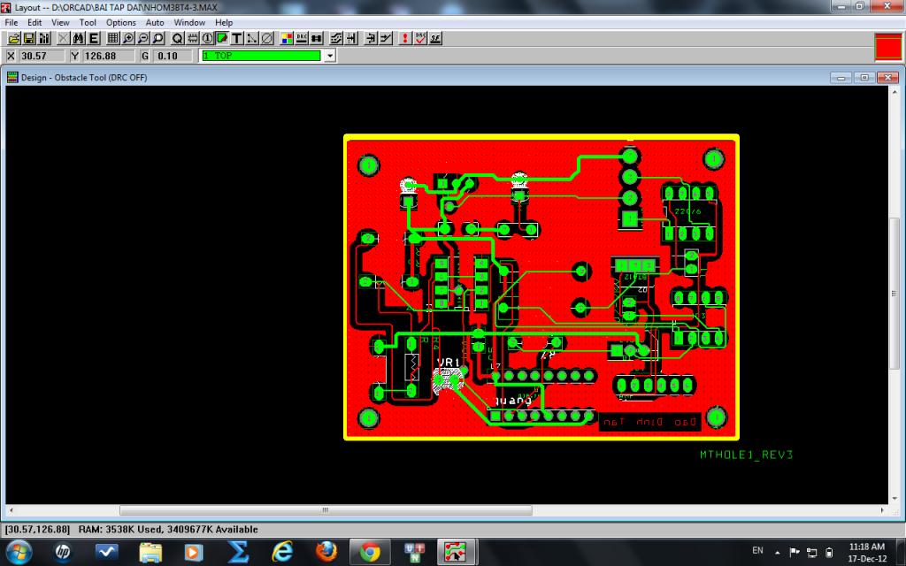Viewport: 906px width, 566px height.
Task: Click the Save design icon
Action: [29, 39]
